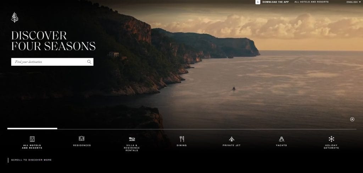Image resolution: width=363 pixels, height=173 pixels.
Task: Select All Hotels and Resorts tab label
Action: click(x=32, y=147)
